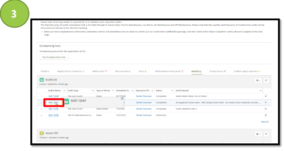
Task: Open Type of Works column menu
Action: pos(112,90)
